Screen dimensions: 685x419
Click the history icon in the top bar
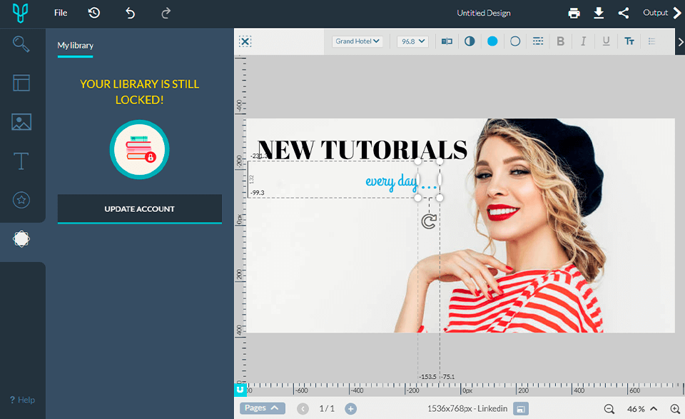coord(93,13)
